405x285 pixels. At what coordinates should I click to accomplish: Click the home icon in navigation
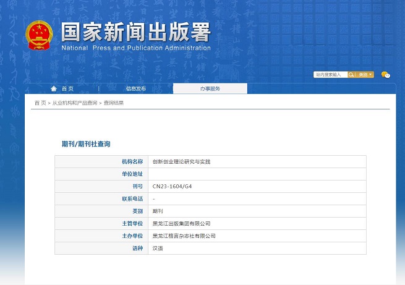click(x=54, y=88)
